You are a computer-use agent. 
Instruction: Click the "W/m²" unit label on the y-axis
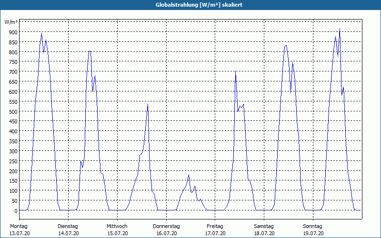tap(11, 22)
